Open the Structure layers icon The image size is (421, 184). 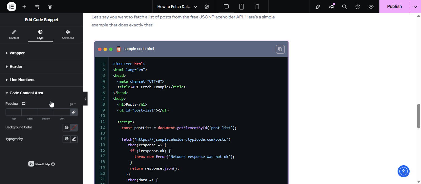pos(50,6)
